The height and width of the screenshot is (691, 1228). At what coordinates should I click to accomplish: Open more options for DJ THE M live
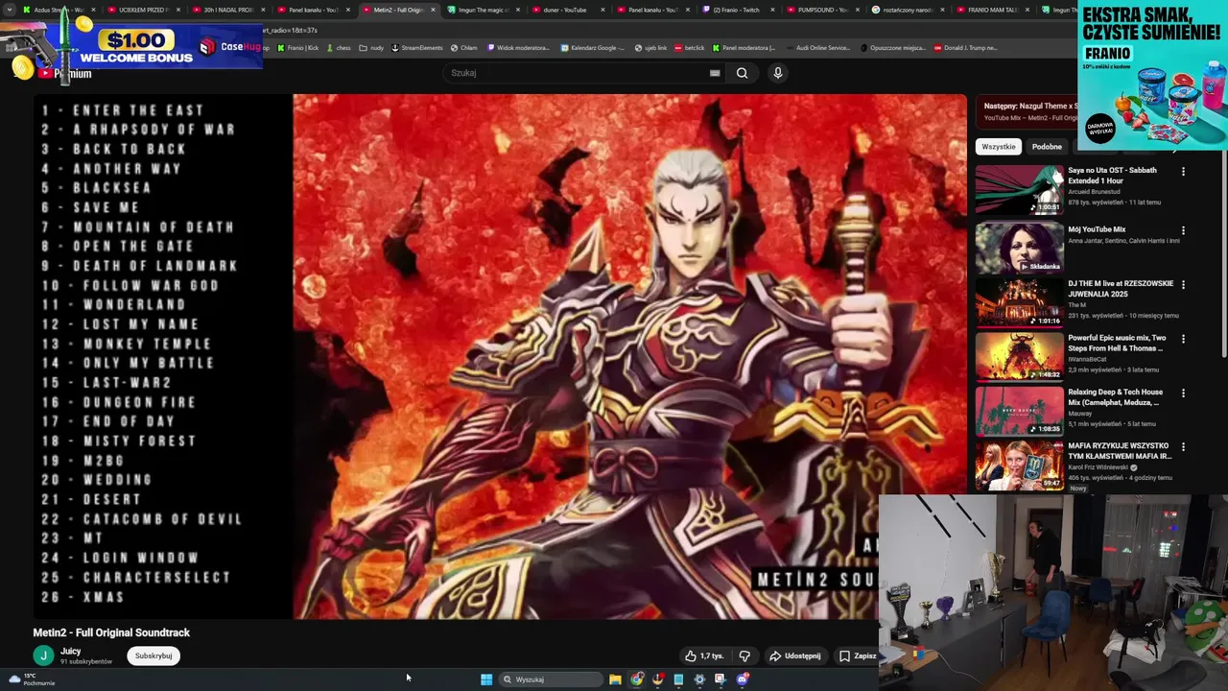(x=1183, y=285)
